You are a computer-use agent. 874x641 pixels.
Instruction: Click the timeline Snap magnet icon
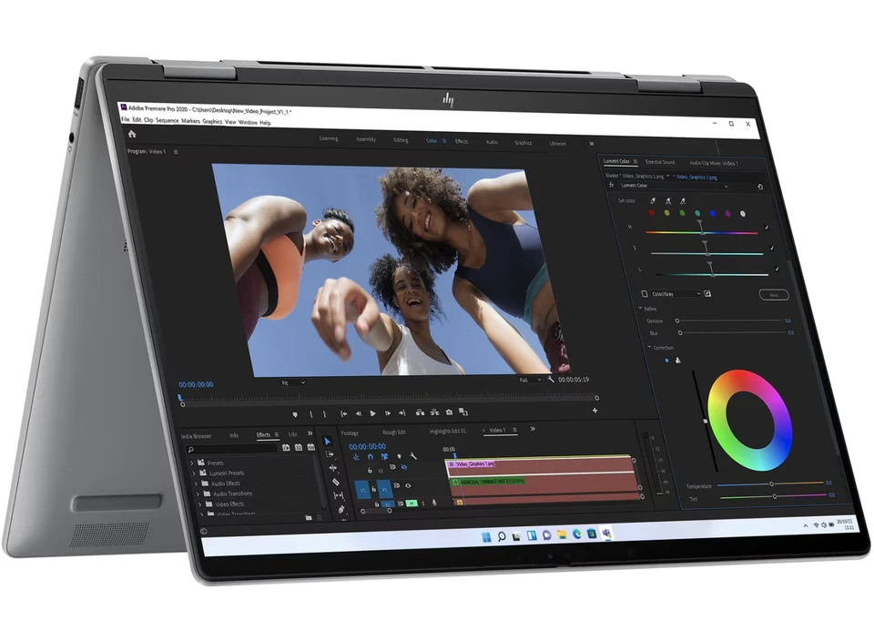pos(371,457)
